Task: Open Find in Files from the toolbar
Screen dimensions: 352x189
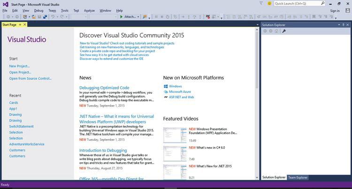Action: click(145, 17)
